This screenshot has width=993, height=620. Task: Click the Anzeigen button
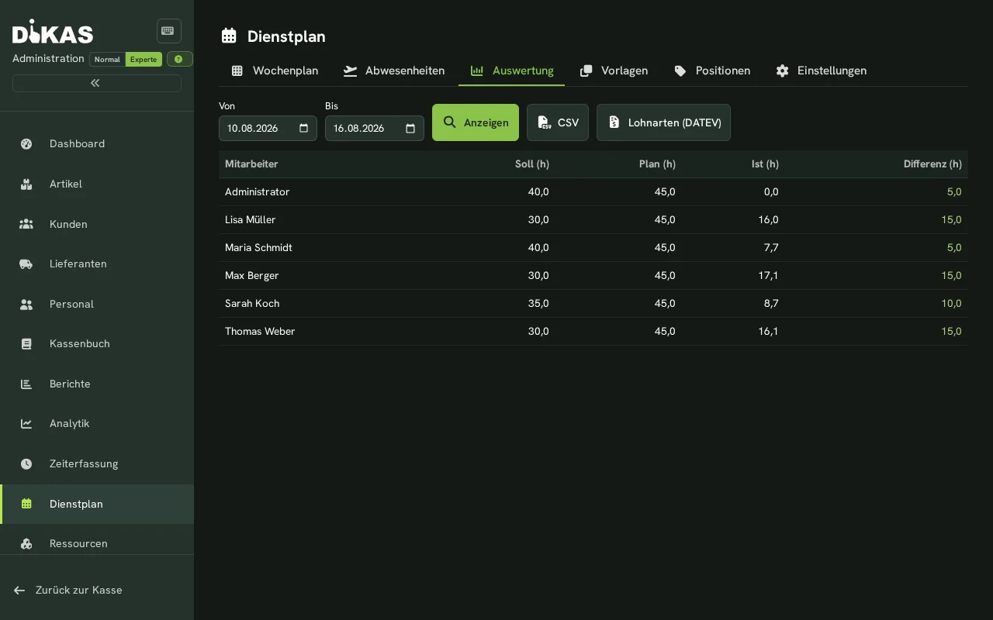click(476, 122)
